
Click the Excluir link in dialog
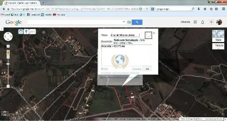click(104, 69)
